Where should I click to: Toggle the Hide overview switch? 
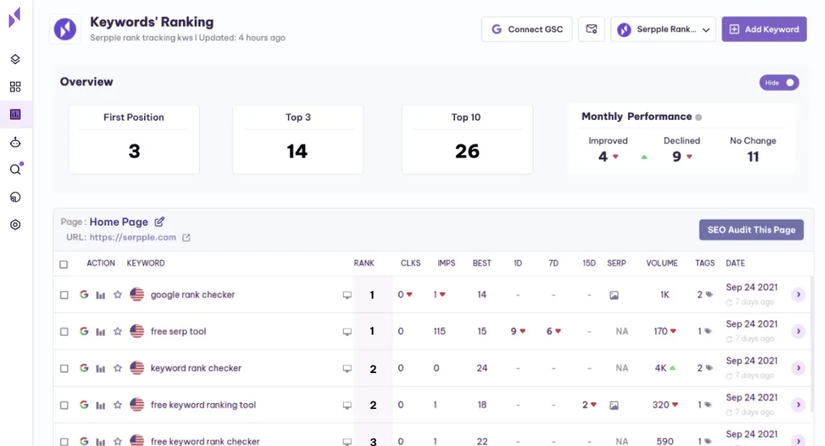779,82
